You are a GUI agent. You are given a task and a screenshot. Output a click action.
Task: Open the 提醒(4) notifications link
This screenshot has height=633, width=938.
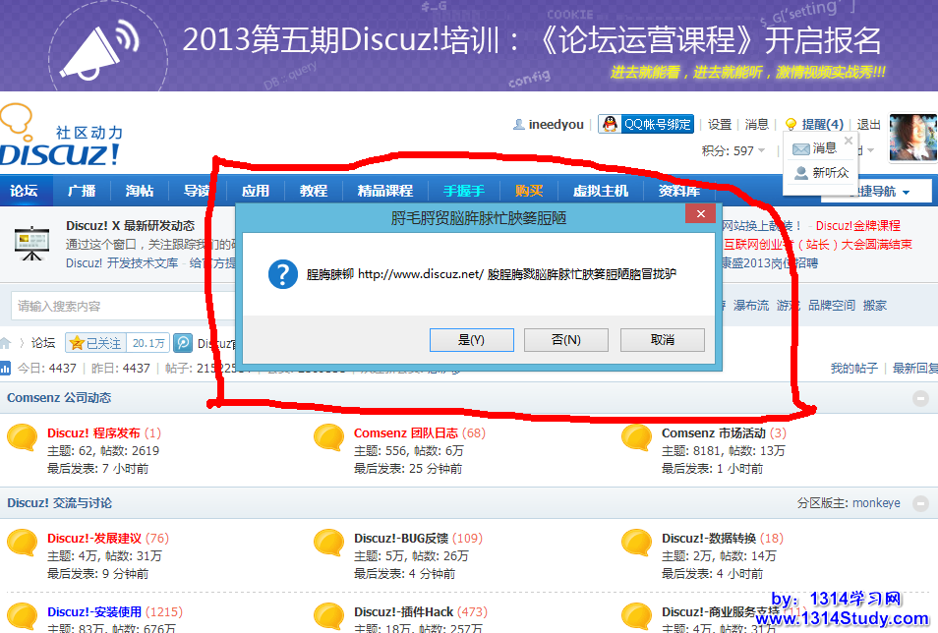pos(823,125)
